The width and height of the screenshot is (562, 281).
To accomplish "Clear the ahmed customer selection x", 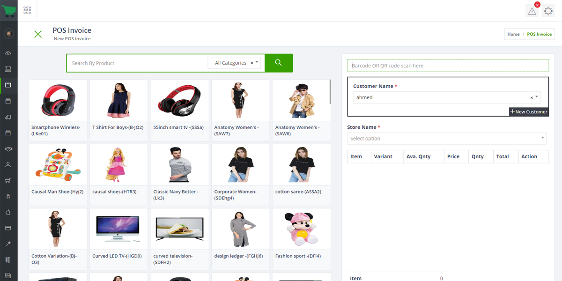I will (532, 97).
